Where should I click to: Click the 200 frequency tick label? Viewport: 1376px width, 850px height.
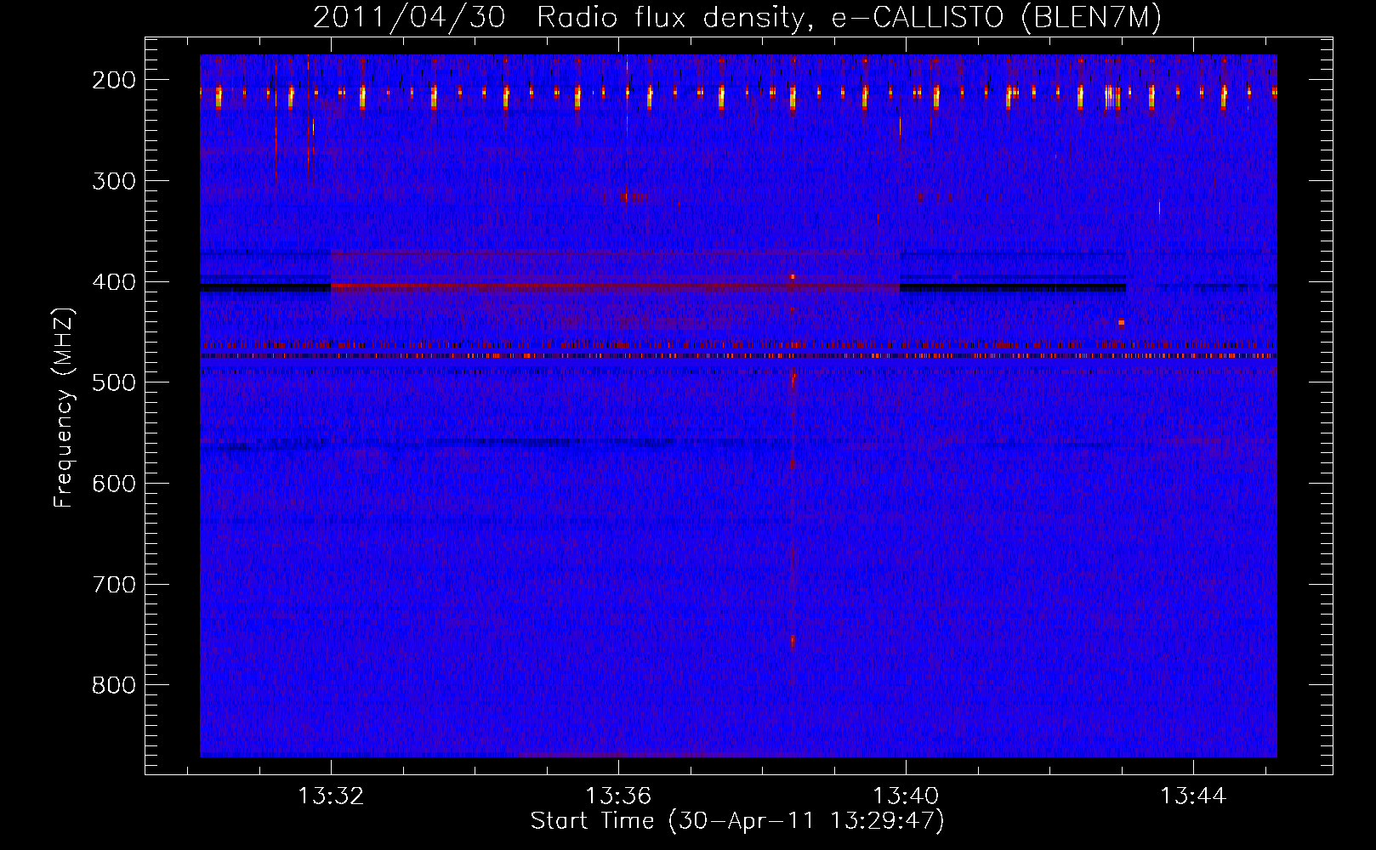tap(113, 80)
